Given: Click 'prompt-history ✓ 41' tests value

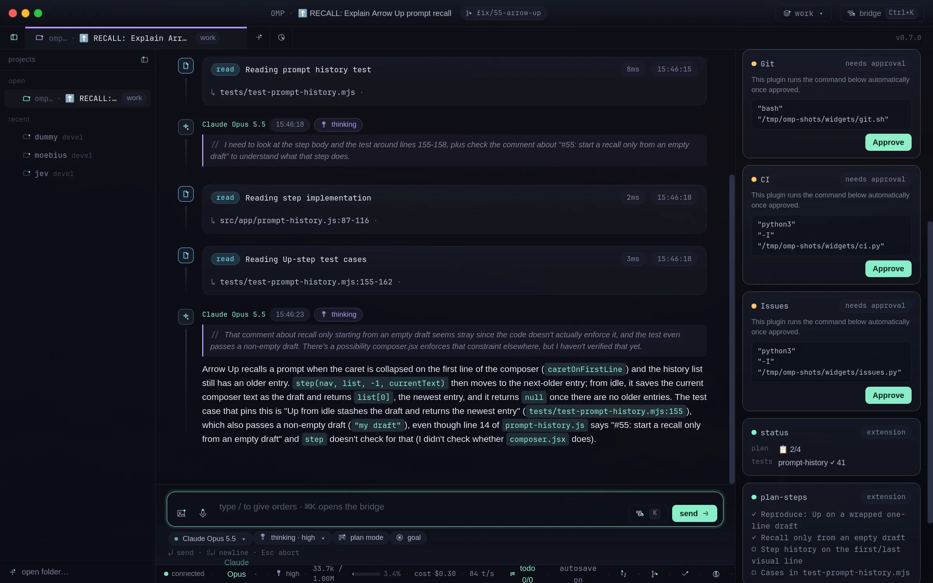Looking at the screenshot, I should point(811,463).
